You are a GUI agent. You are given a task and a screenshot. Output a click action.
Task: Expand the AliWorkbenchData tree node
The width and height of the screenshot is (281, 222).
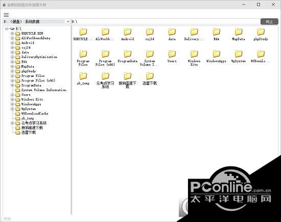tap(12, 38)
